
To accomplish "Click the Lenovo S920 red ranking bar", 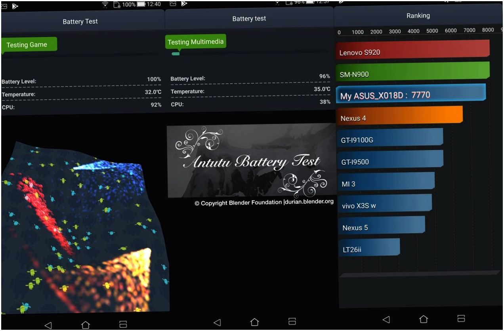I will [x=412, y=49].
